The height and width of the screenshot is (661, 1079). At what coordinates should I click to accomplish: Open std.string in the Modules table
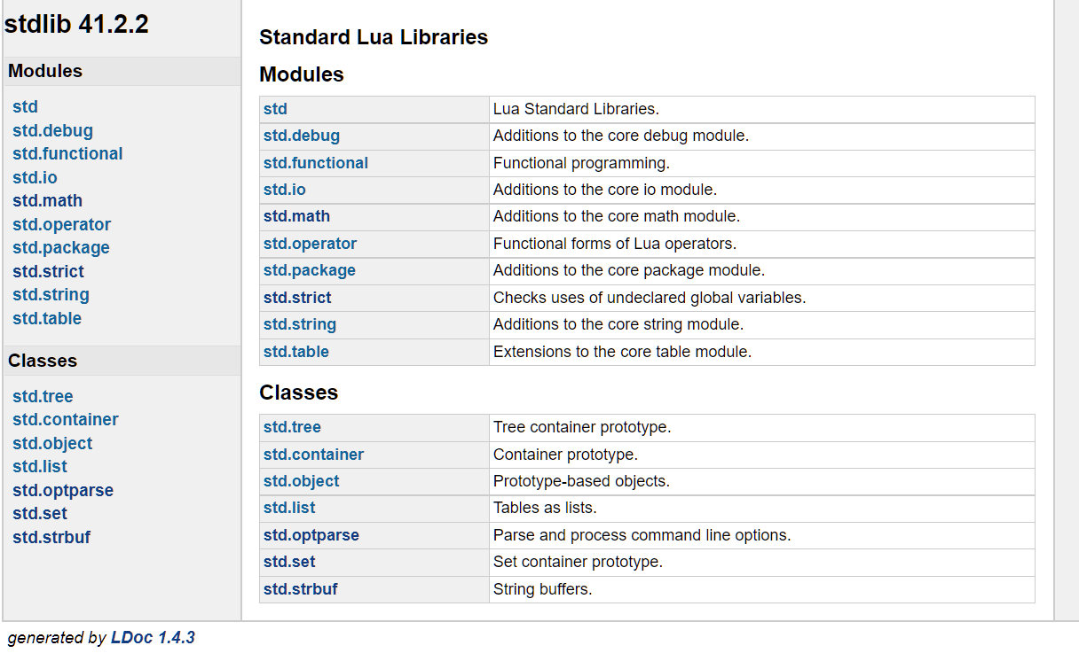tap(300, 324)
